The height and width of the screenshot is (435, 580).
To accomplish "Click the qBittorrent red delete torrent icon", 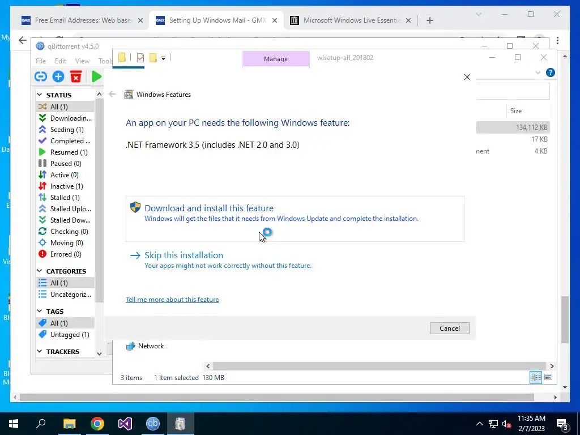I will pyautogui.click(x=76, y=76).
